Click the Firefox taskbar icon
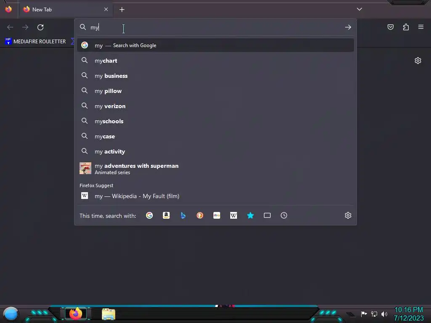The height and width of the screenshot is (323, 431). [x=76, y=313]
